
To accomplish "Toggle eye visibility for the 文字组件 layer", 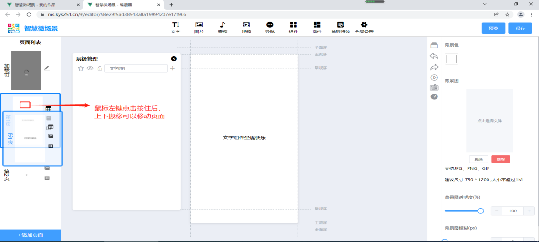I will (90, 69).
